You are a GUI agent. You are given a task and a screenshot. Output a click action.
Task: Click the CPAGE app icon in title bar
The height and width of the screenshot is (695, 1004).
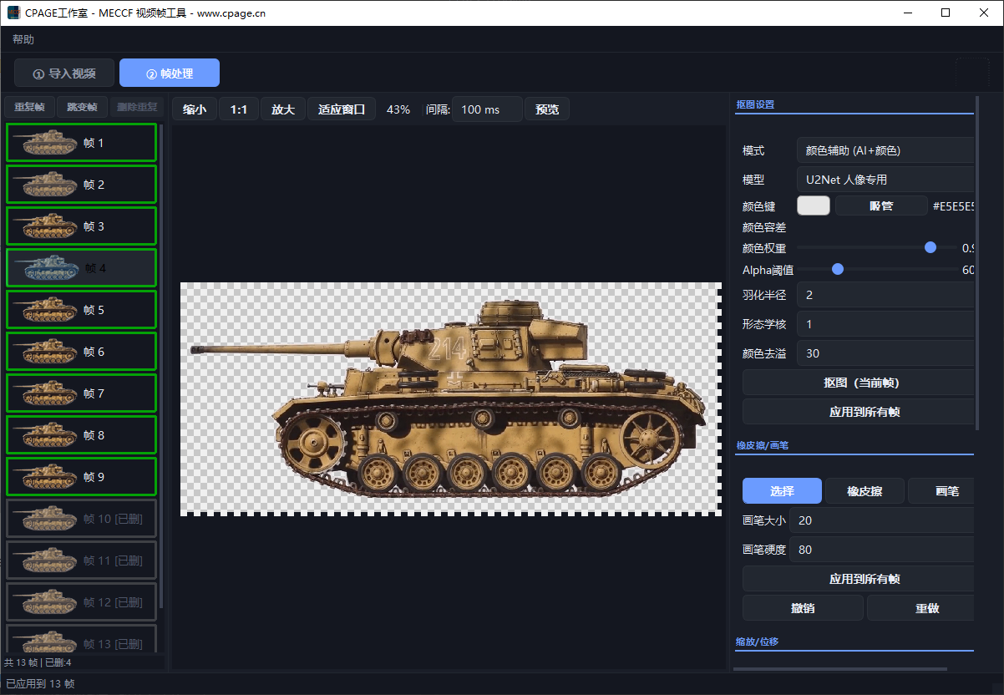coord(14,13)
